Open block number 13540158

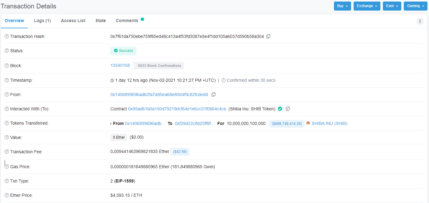point(120,65)
